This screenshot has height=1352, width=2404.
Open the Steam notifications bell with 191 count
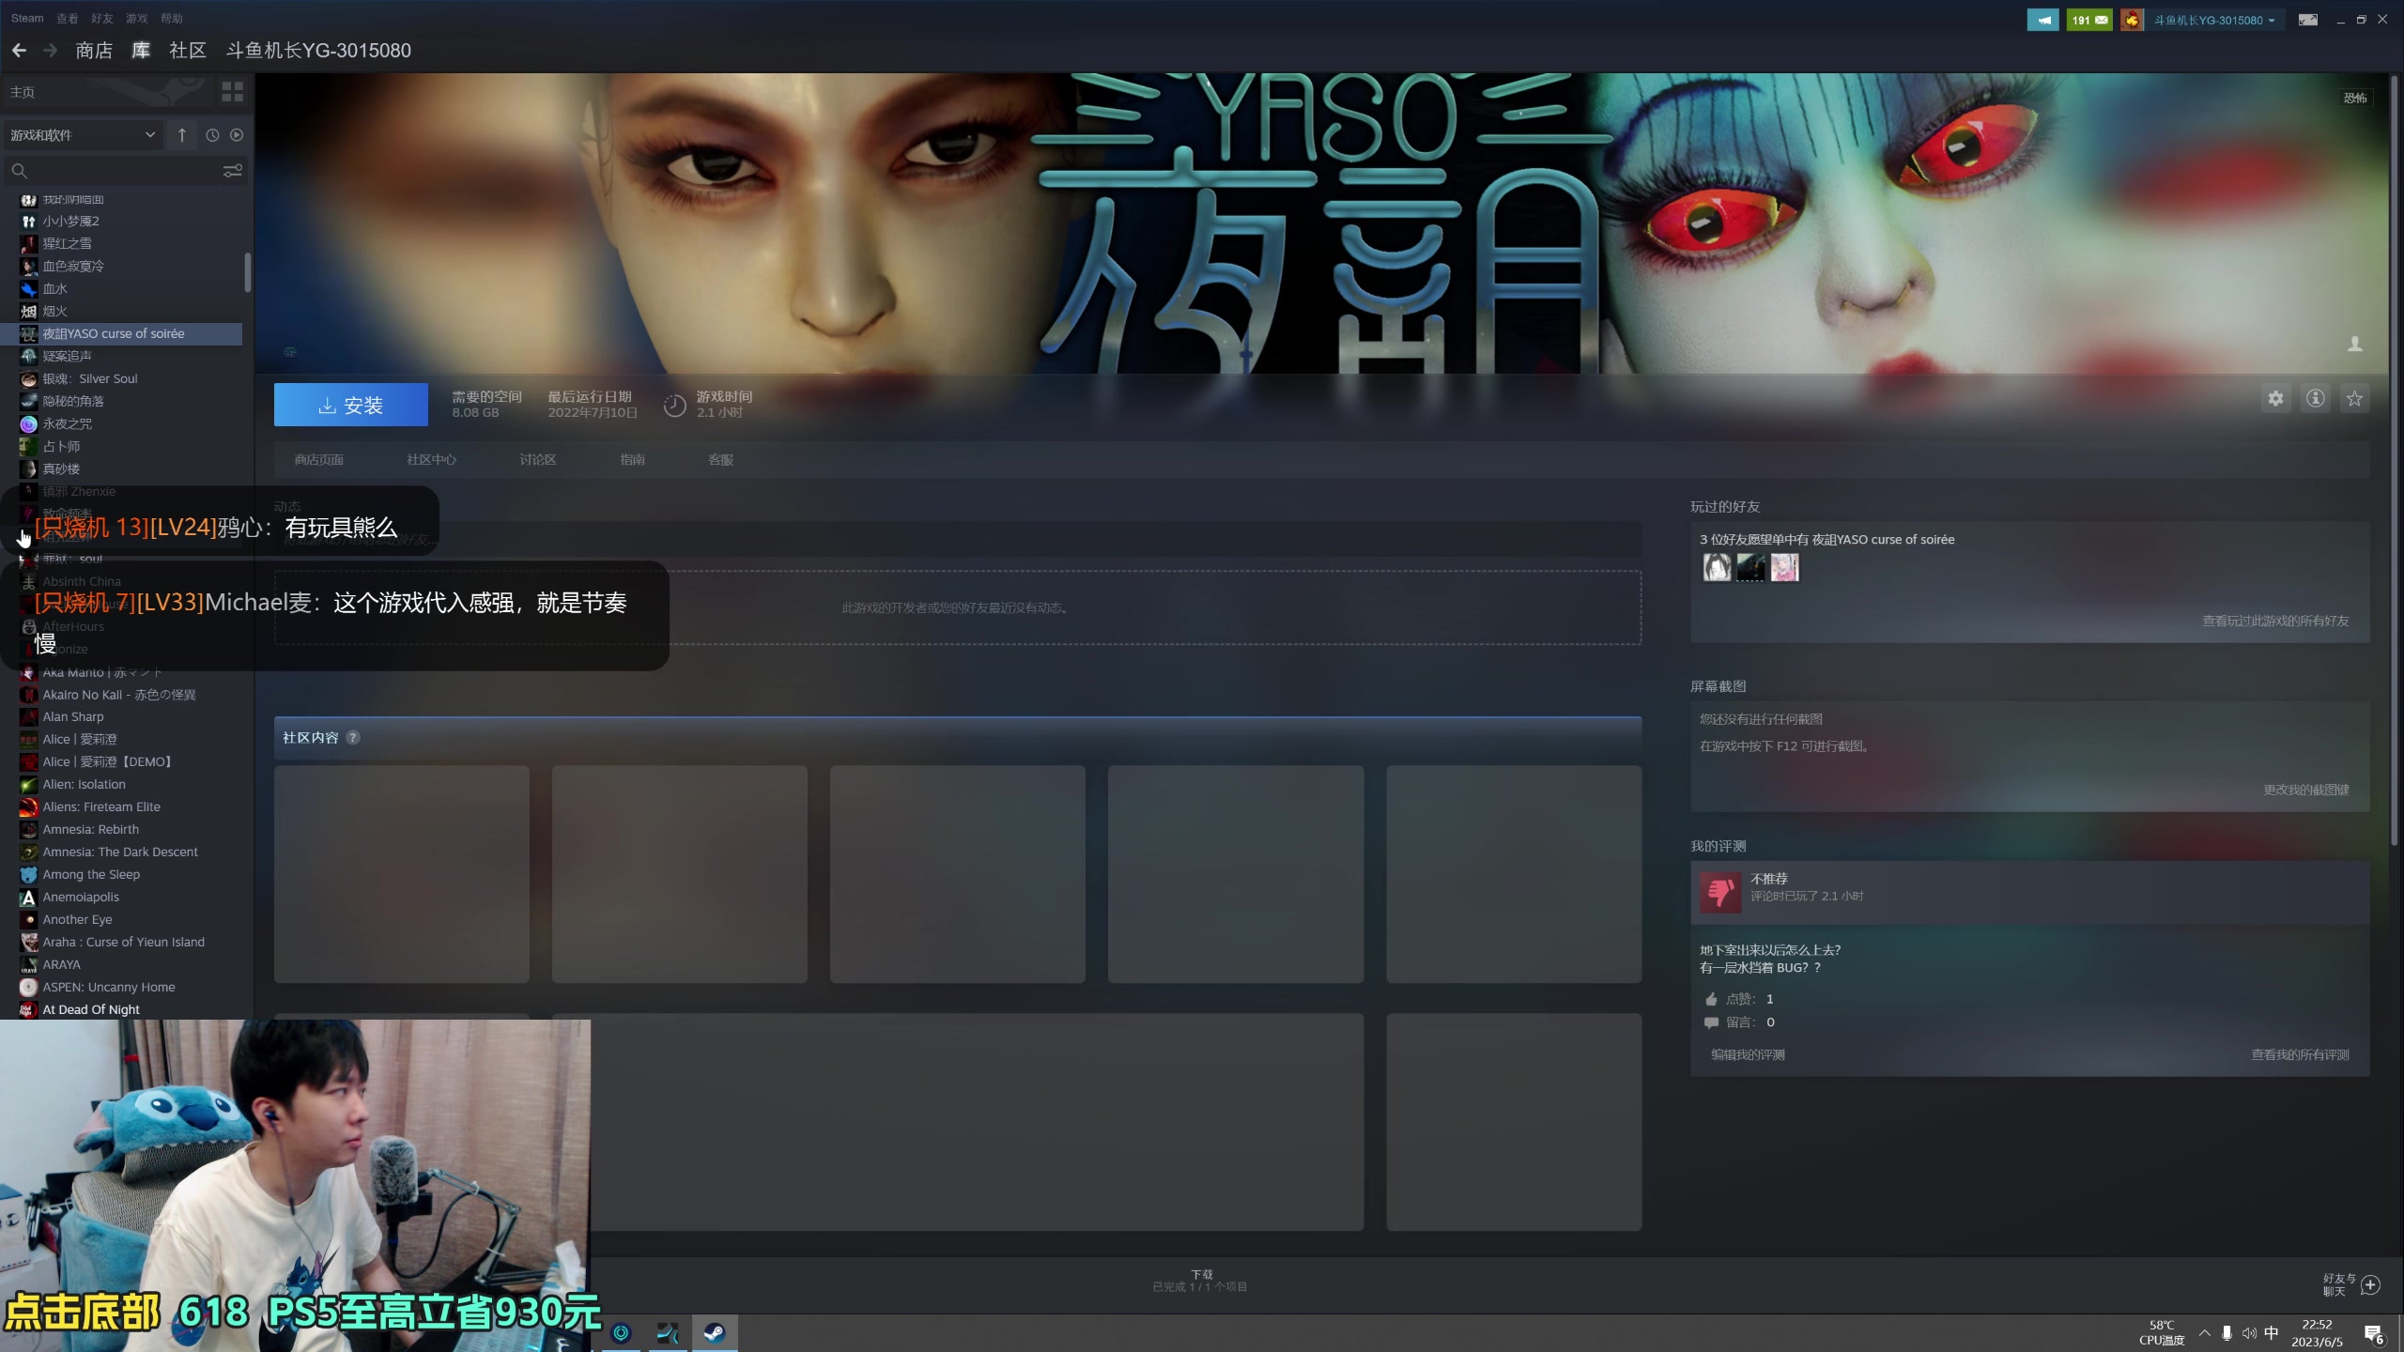[x=2088, y=19]
